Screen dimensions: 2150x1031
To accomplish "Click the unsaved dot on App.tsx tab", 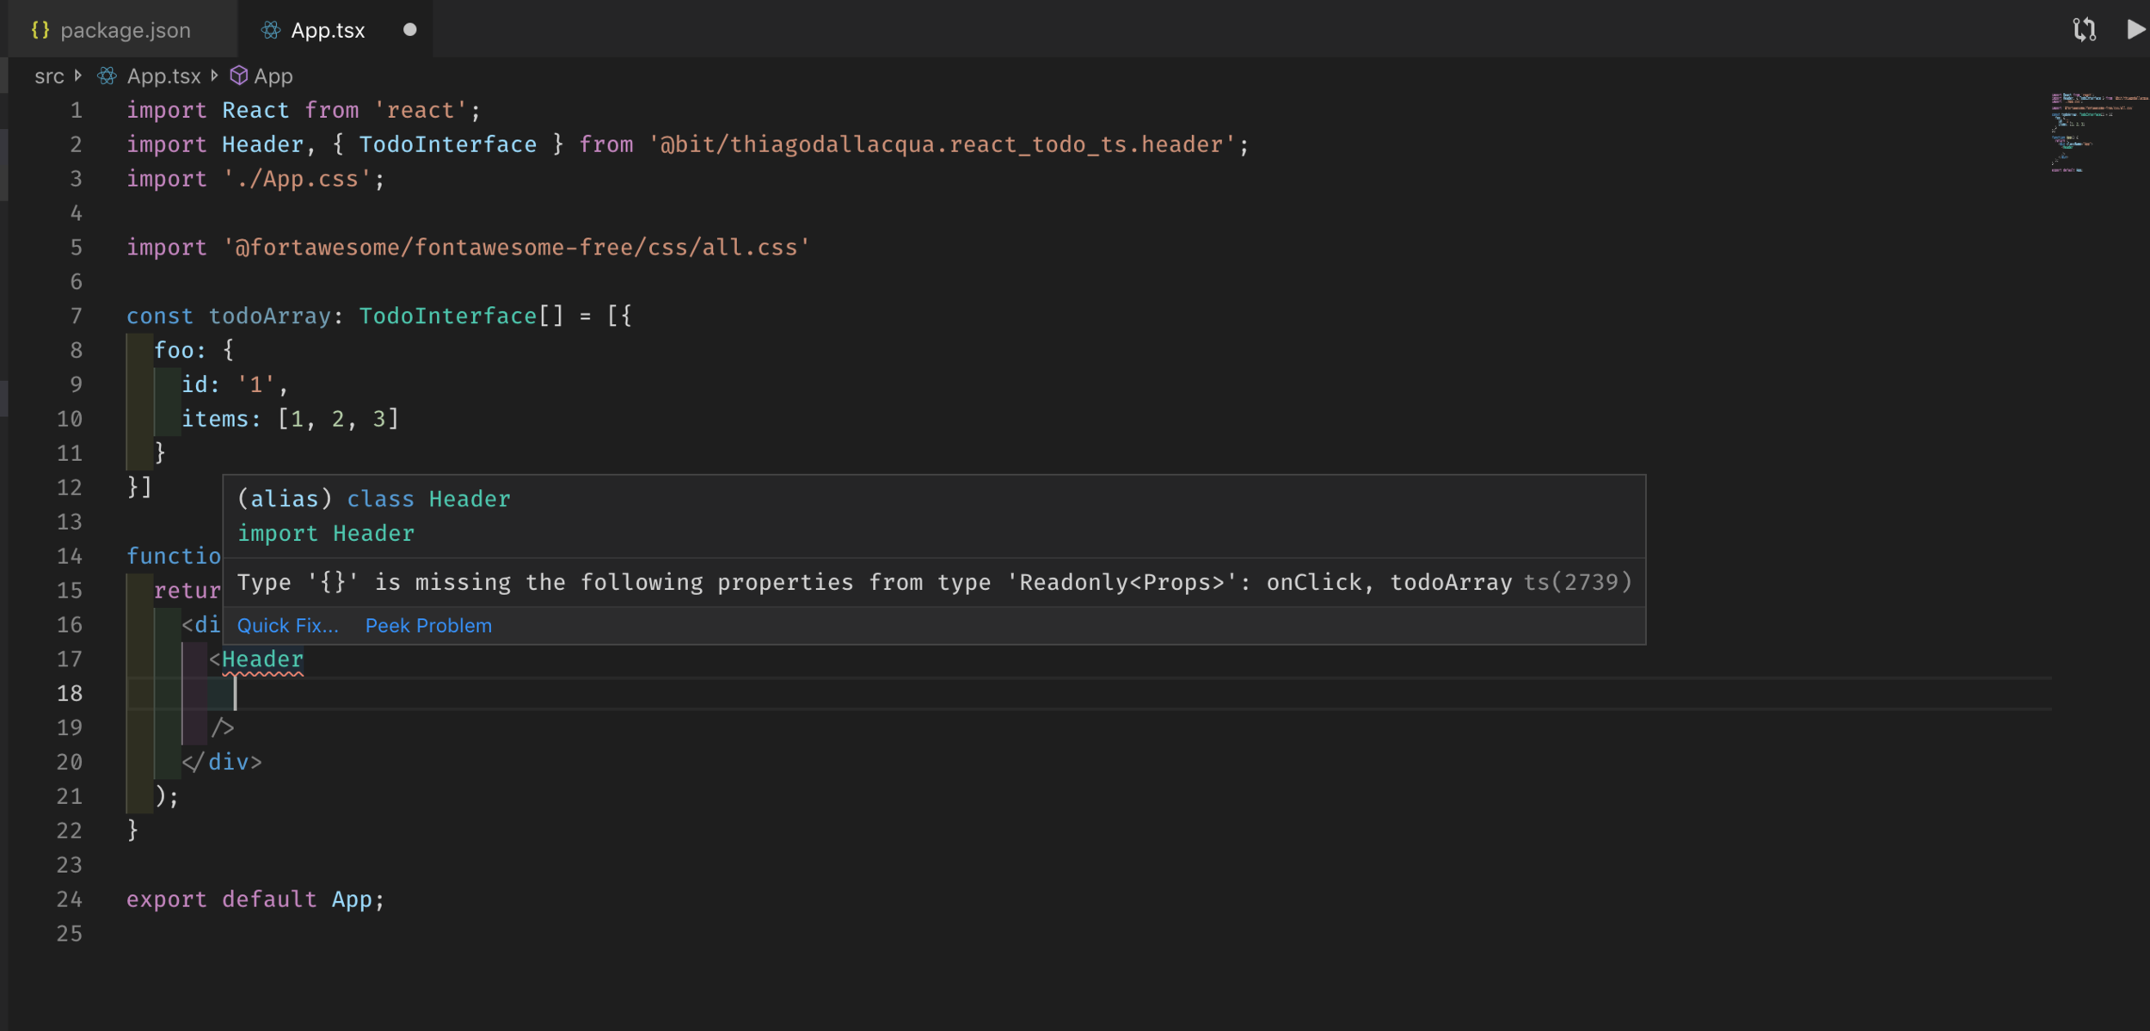I will [410, 30].
